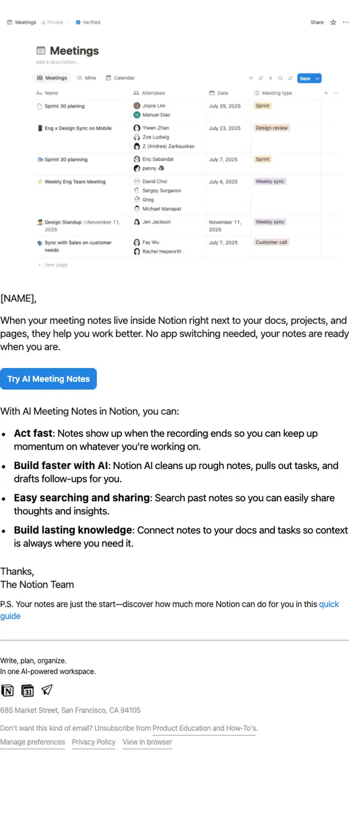The width and height of the screenshot is (349, 815).
Task: Click attendee Eric Sabandal
Action: [x=158, y=159]
